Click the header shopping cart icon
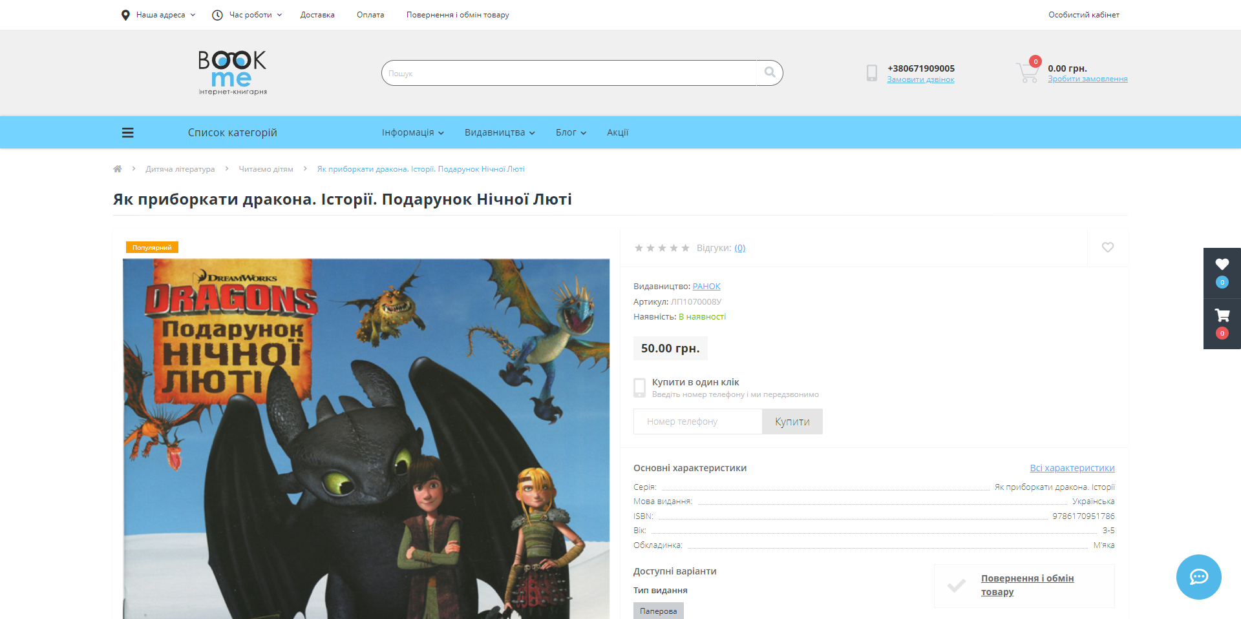This screenshot has width=1241, height=619. pyautogui.click(x=1026, y=73)
